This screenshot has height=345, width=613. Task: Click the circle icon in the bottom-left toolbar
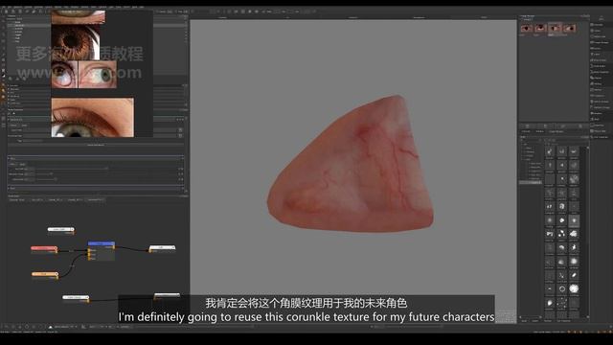tap(27, 326)
